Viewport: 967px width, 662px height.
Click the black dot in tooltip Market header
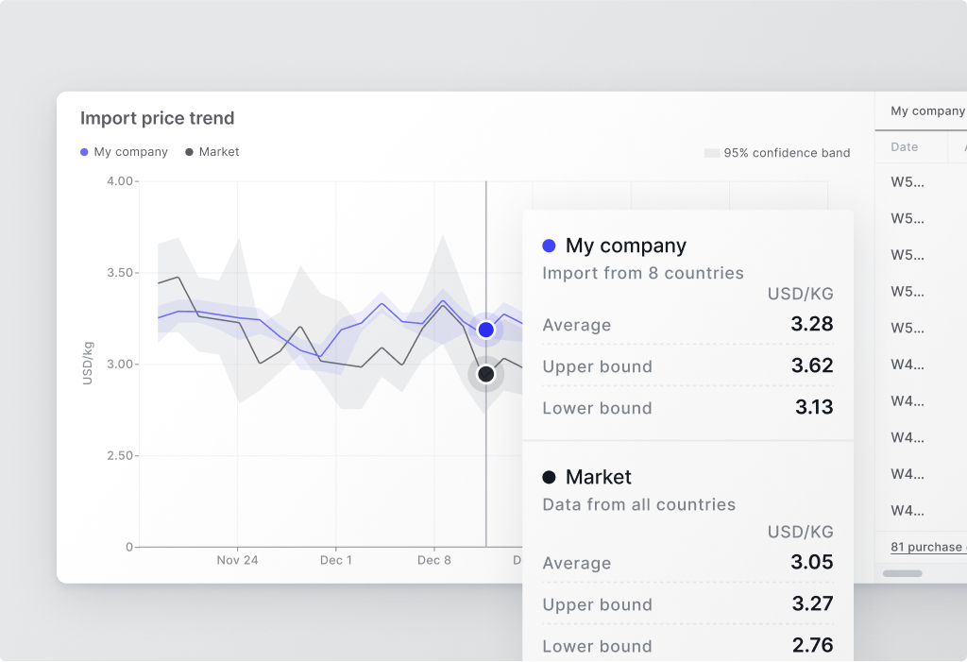pos(550,477)
